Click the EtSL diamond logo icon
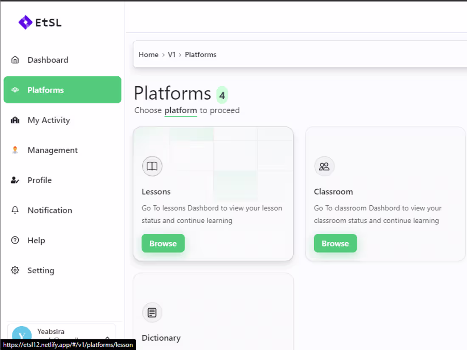467x350 pixels. [25, 22]
